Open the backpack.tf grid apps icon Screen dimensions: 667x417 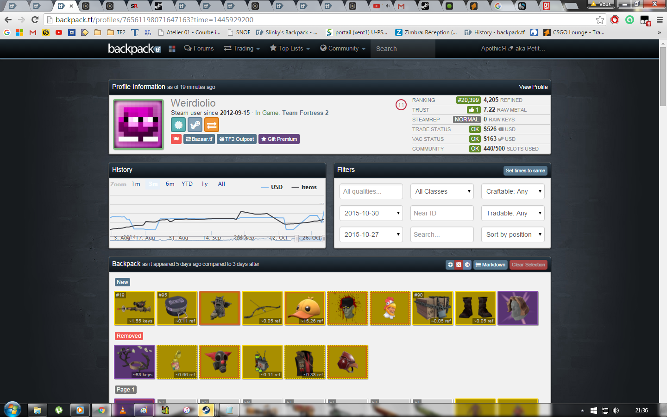click(172, 49)
